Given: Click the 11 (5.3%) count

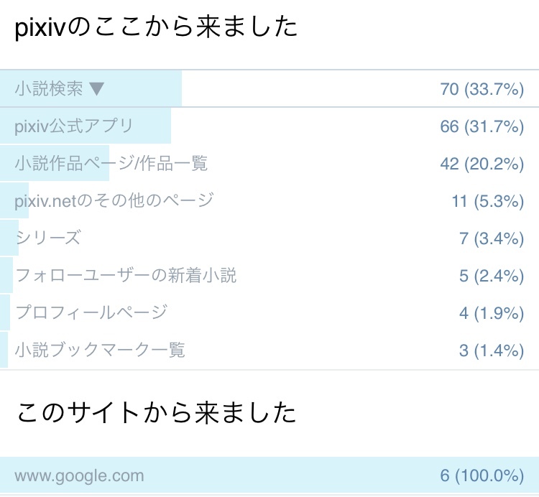Looking at the screenshot, I should [488, 201].
